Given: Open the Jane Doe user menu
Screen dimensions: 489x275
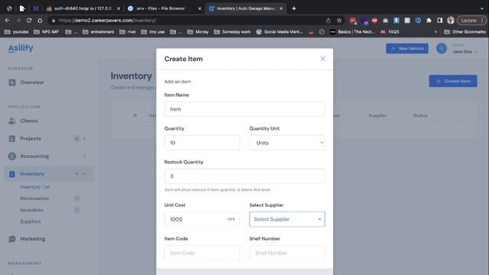Looking at the screenshot, I should click(x=465, y=52).
